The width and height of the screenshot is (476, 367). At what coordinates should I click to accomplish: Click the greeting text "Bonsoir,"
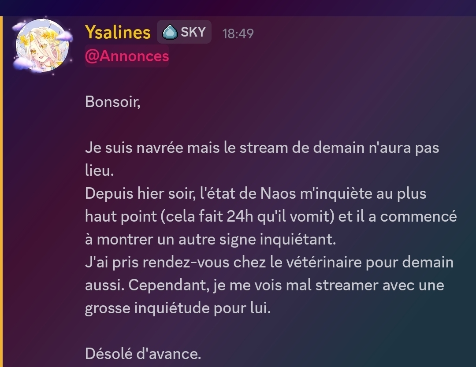click(x=112, y=102)
